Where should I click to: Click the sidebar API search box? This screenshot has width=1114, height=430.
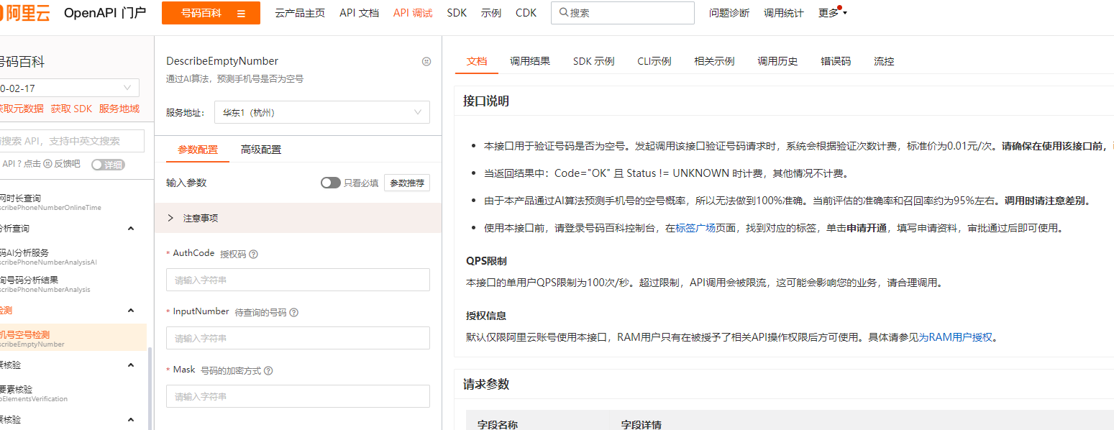pyautogui.click(x=72, y=141)
